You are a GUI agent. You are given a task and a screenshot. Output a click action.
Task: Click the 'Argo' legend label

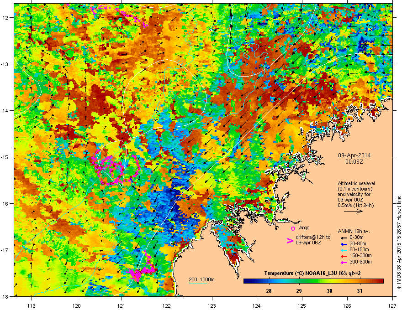click(304, 227)
